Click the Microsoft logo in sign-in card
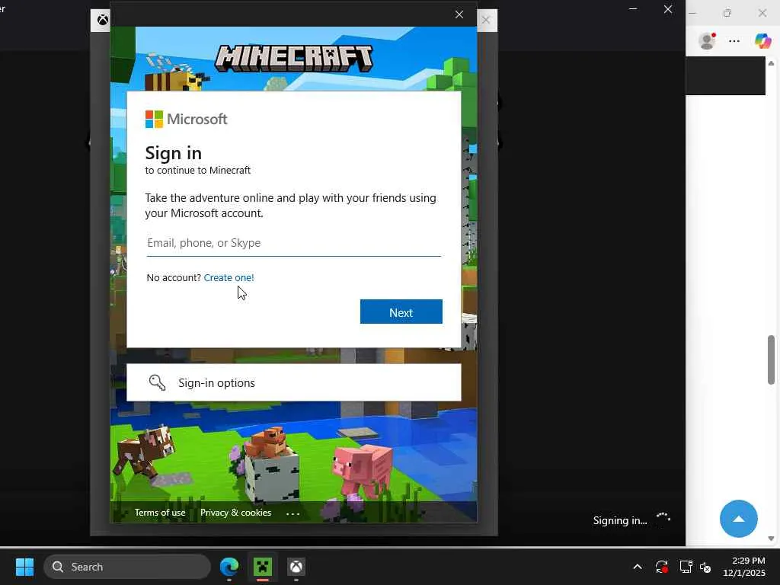Viewport: 780px width, 585px height. 186,119
